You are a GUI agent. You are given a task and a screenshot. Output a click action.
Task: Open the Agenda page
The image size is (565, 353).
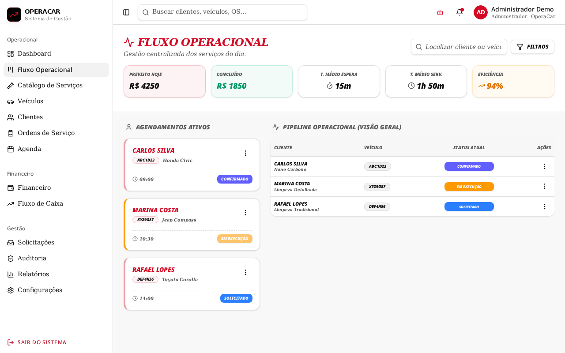click(x=56, y=149)
